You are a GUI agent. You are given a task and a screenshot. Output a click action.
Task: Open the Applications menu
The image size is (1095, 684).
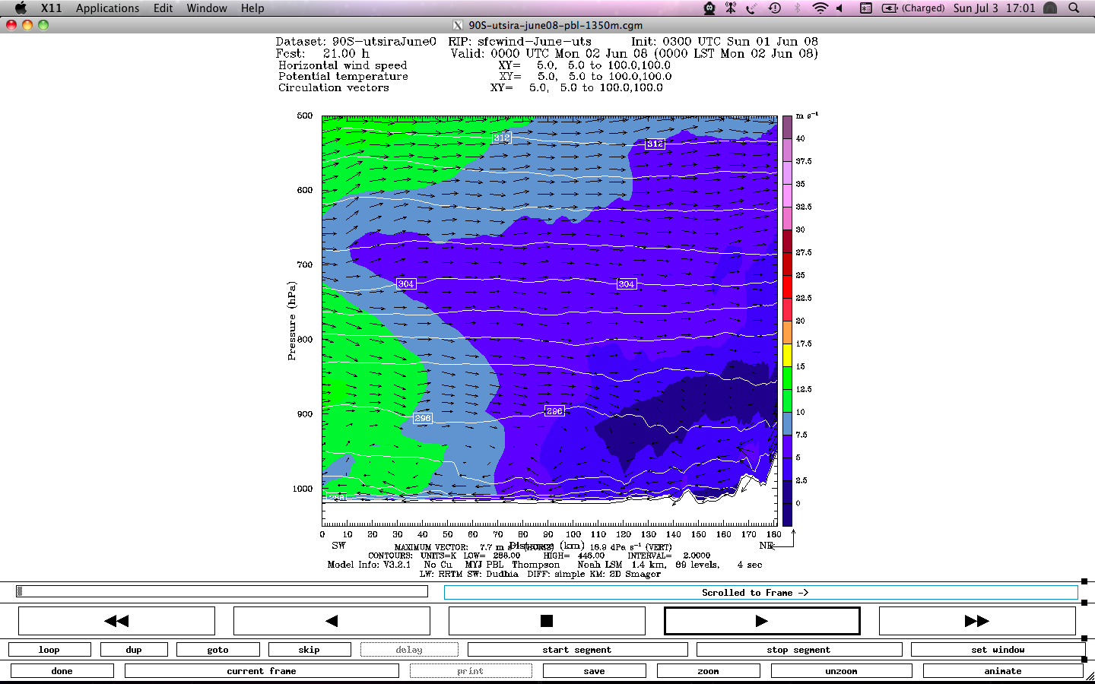(107, 8)
